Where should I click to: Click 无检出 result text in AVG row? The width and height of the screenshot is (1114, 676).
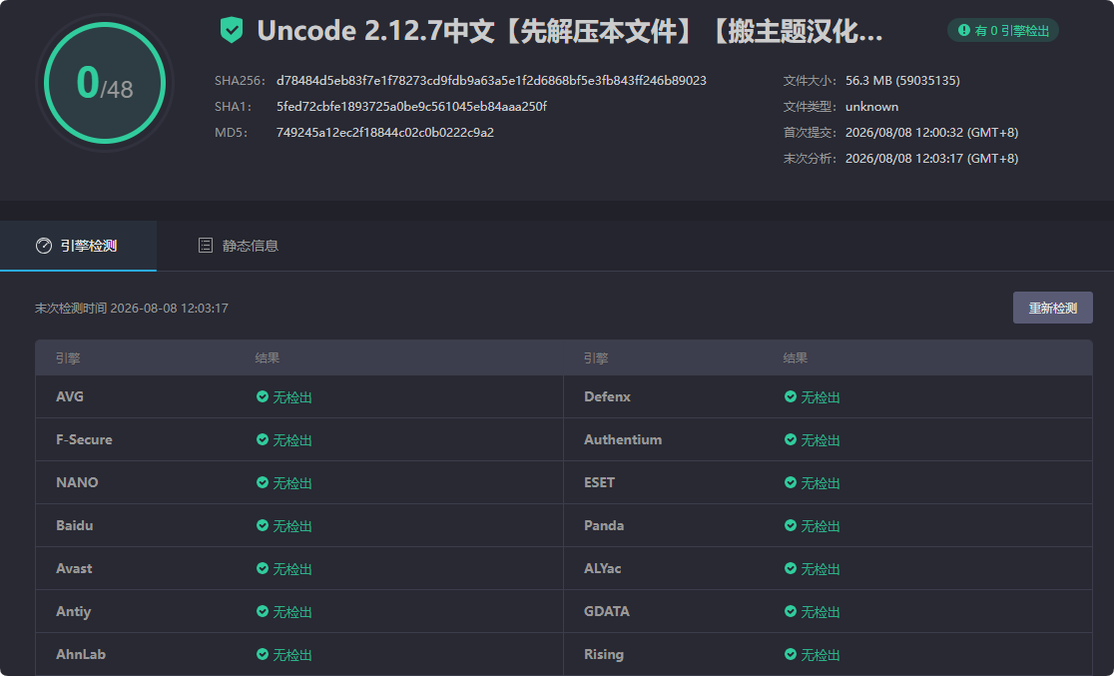click(x=292, y=397)
